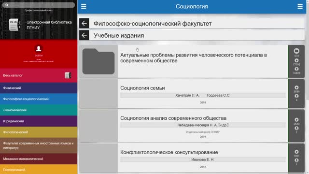Open the professional search link under the search bar

(x=39, y=10)
